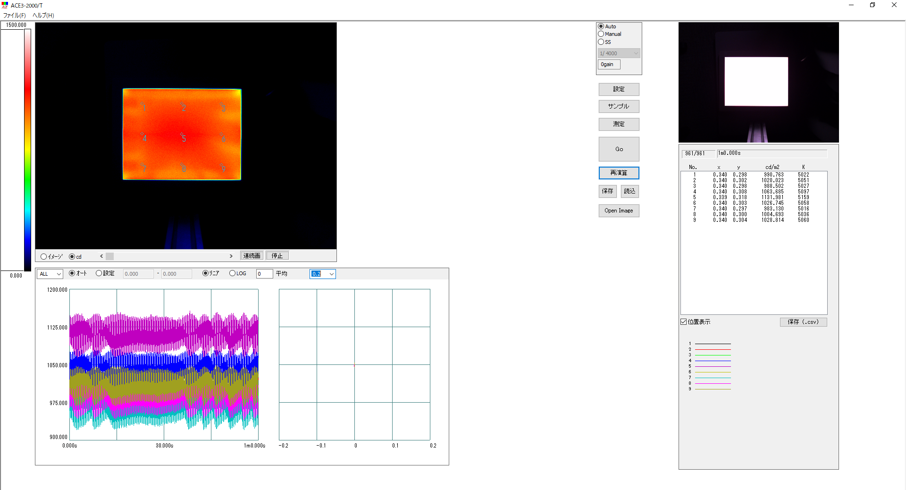Switch graph scale to LOG

point(232,273)
